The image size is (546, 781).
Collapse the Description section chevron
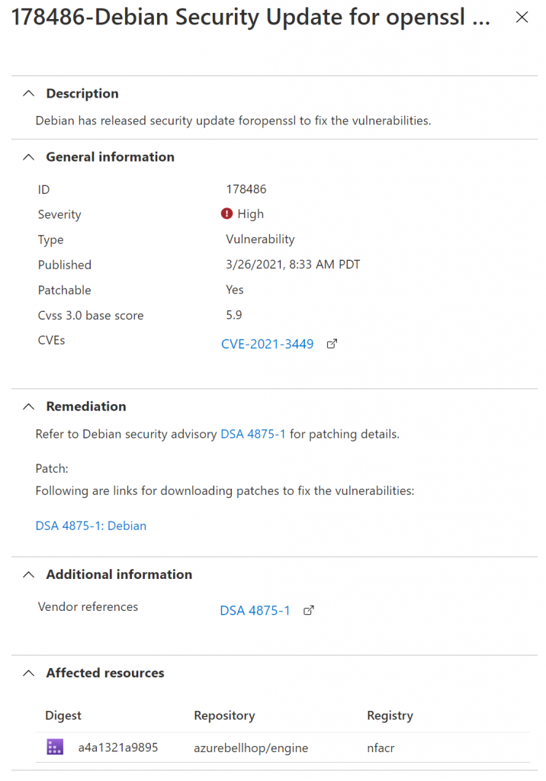coord(29,93)
